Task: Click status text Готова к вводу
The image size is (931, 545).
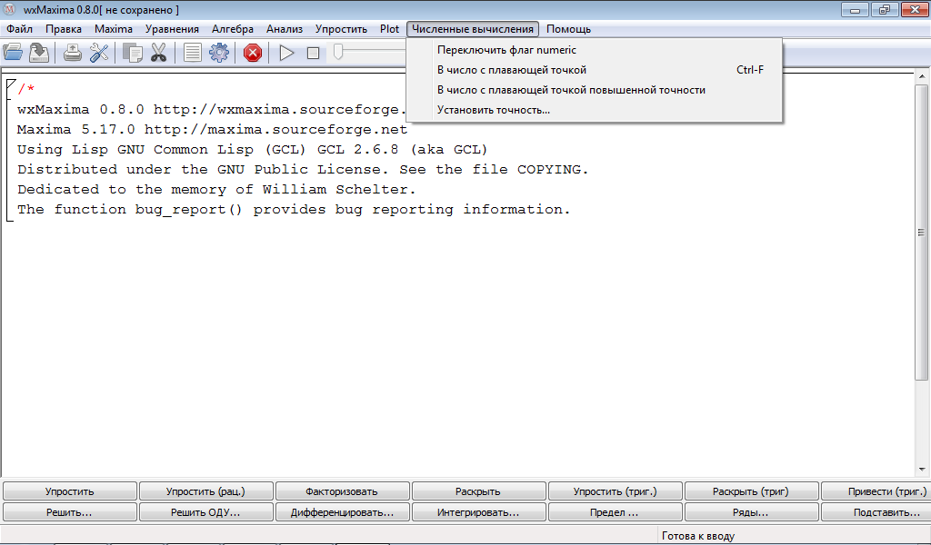Action: pos(698,536)
